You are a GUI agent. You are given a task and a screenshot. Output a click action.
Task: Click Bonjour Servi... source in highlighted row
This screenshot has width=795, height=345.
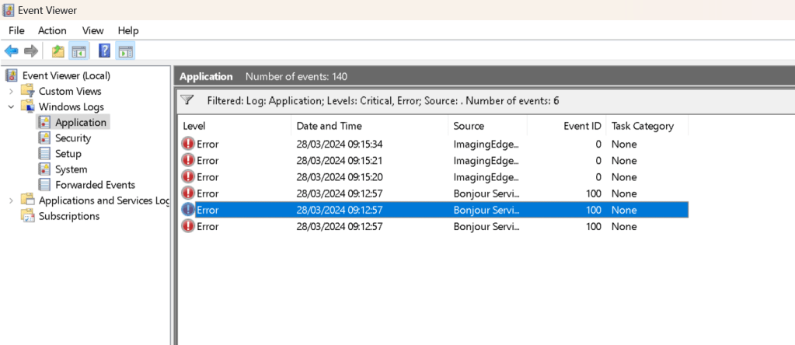pos(486,210)
